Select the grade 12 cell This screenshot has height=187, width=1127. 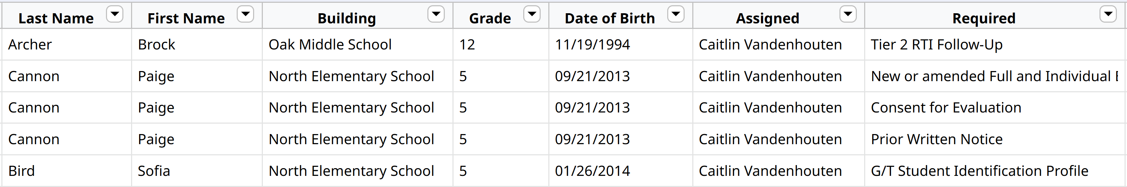click(x=501, y=45)
